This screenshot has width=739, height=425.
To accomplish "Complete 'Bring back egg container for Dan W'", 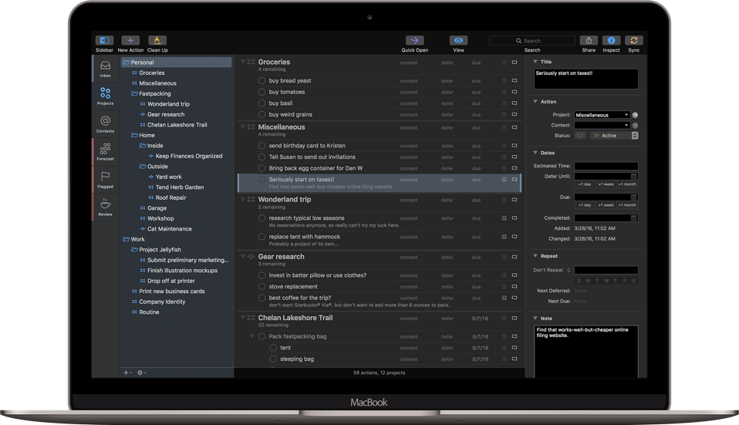I will (262, 168).
